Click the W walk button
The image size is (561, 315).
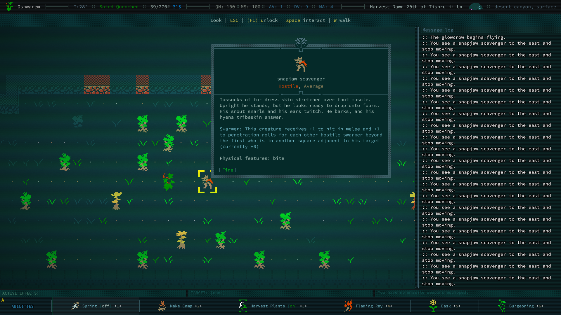(x=341, y=20)
